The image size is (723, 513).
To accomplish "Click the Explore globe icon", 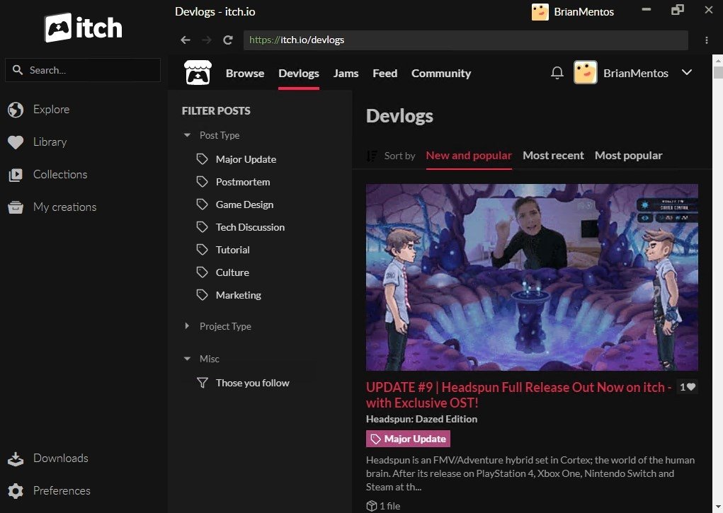I will click(x=15, y=110).
